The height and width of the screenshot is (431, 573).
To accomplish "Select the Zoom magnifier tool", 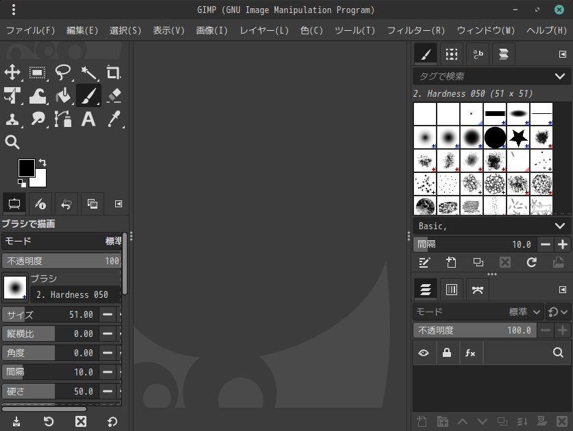I will [12, 142].
